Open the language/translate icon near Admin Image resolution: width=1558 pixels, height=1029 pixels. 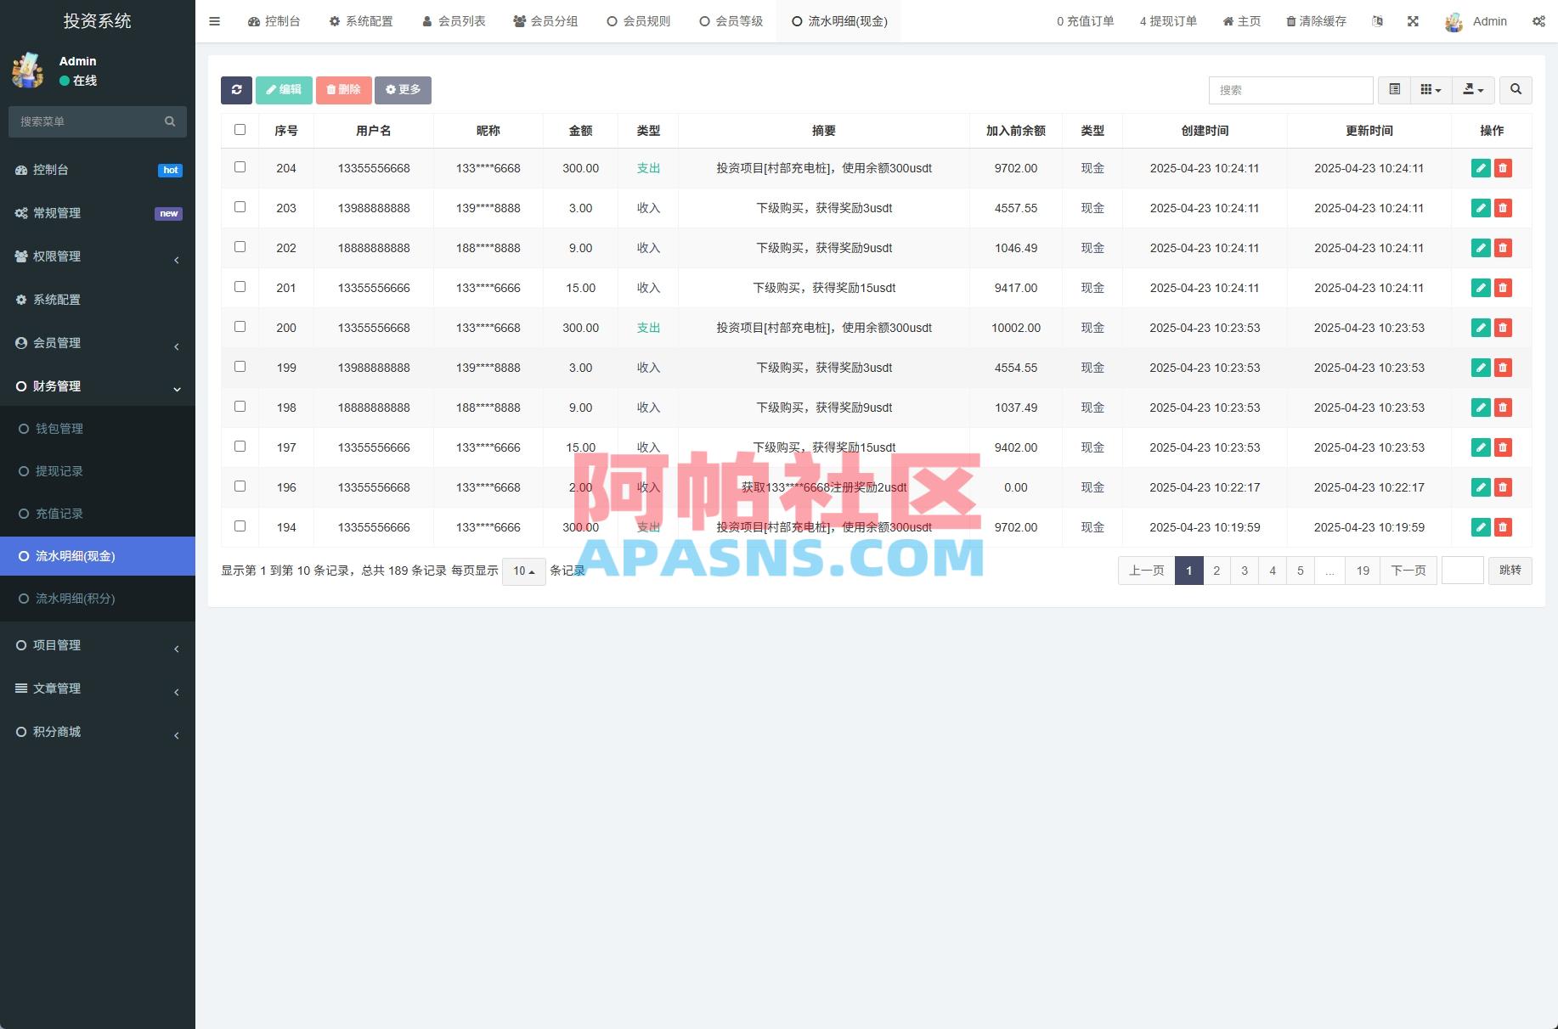[1378, 20]
